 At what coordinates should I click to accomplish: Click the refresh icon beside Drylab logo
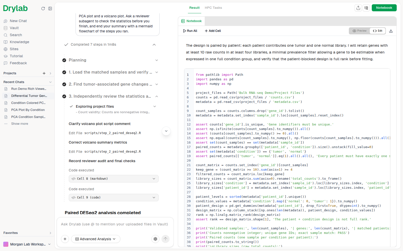click(x=43, y=9)
